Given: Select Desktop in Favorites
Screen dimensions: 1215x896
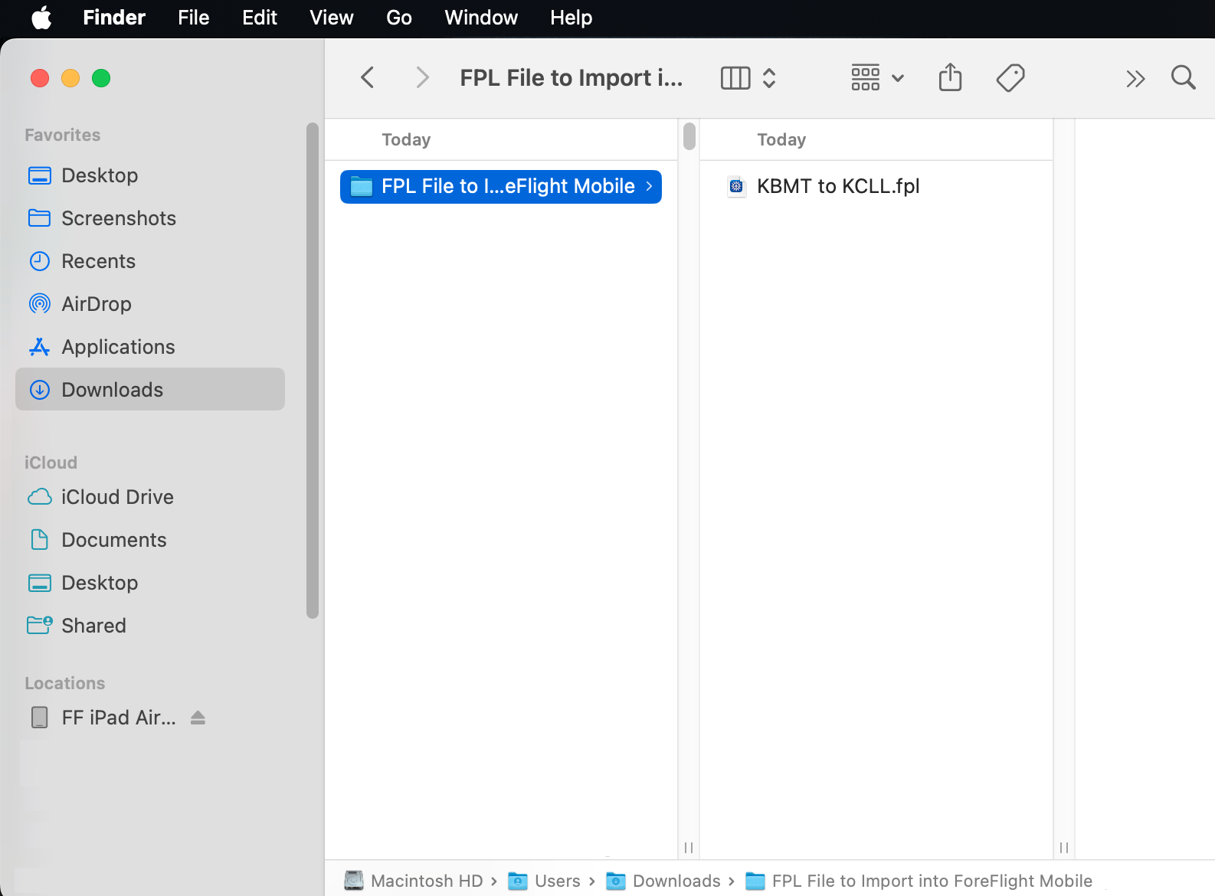Looking at the screenshot, I should pyautogui.click(x=150, y=175).
